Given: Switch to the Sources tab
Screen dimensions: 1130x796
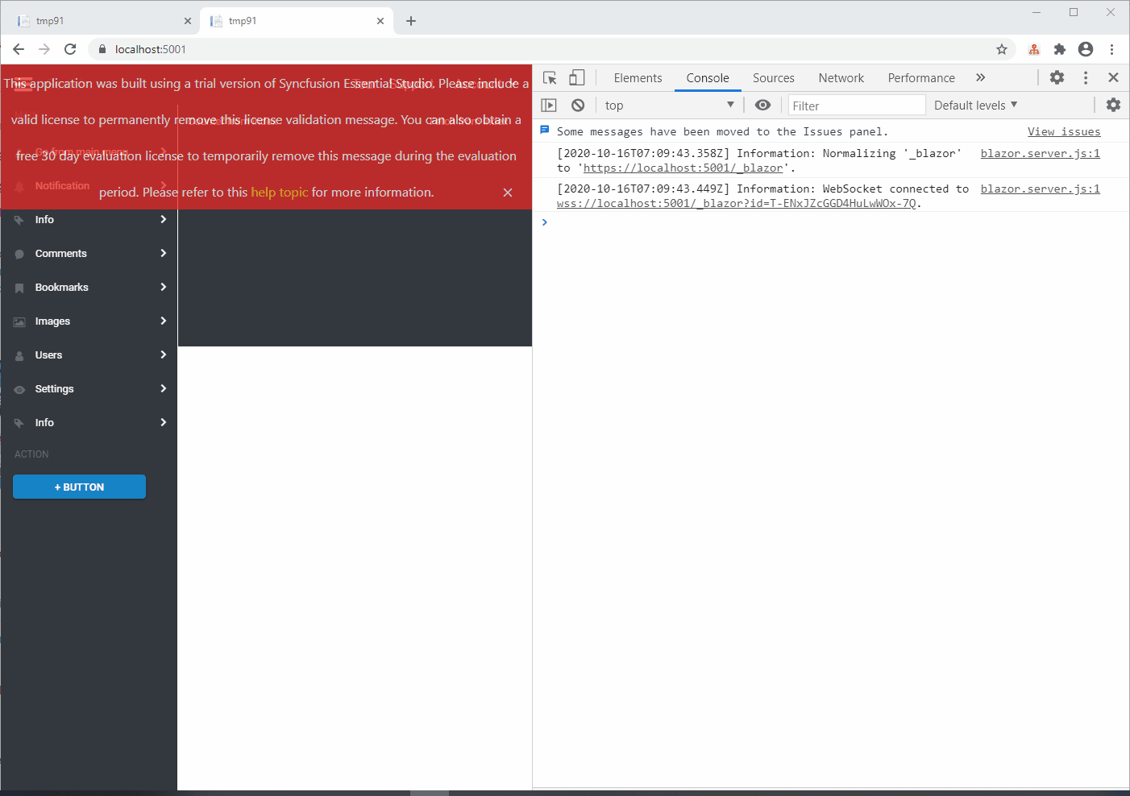Looking at the screenshot, I should [x=773, y=78].
